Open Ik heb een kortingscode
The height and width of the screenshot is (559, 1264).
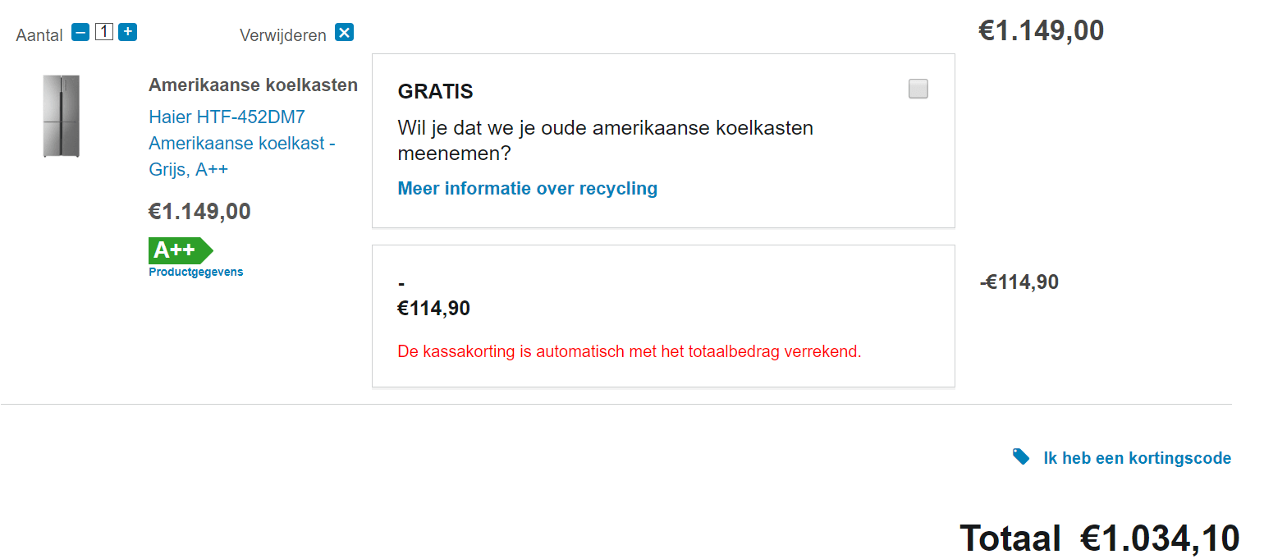coord(1137,458)
